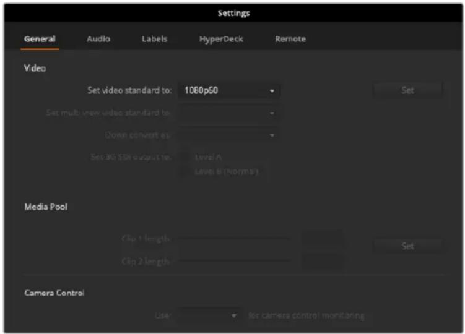Open the Remote settings tab
465x334 pixels.
(290, 39)
